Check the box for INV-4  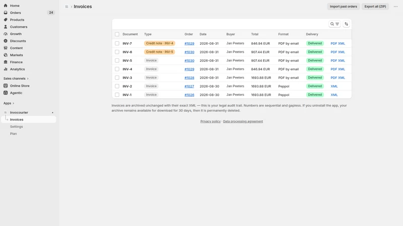[117, 69]
